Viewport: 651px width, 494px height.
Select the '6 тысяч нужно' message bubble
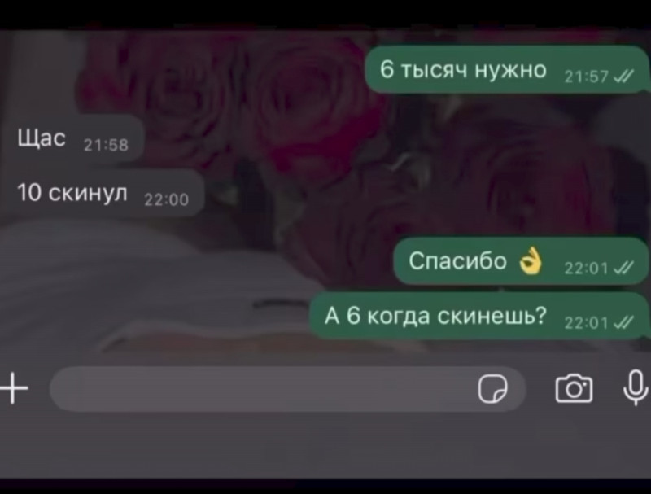click(x=506, y=70)
